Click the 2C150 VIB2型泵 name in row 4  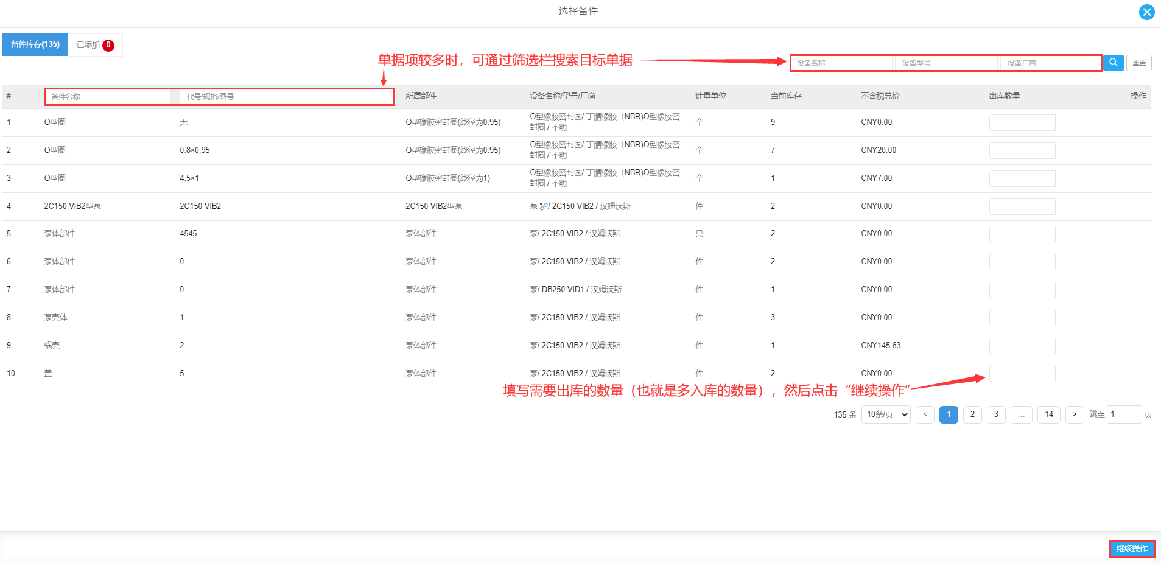[x=72, y=206]
